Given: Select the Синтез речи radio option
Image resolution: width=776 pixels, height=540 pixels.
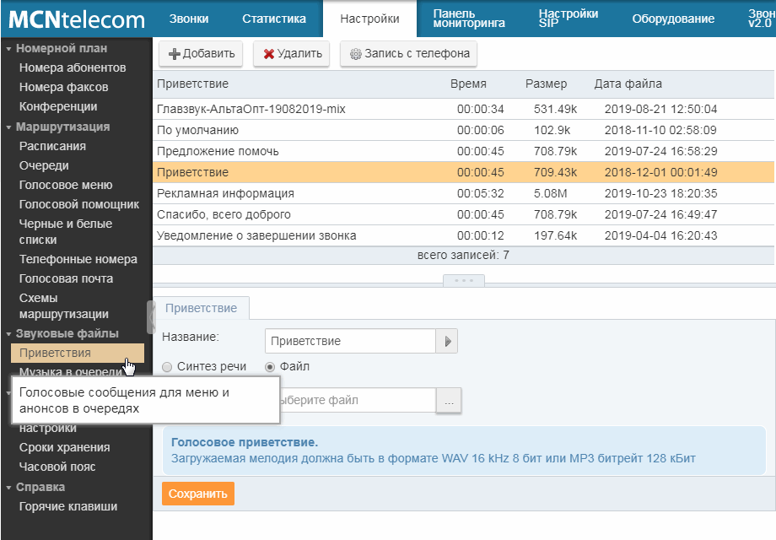Looking at the screenshot, I should tap(168, 367).
